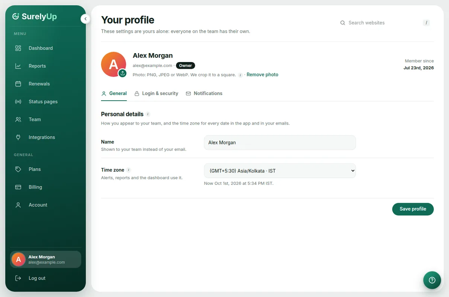The width and height of the screenshot is (449, 297).
Task: Click the Your profile heading
Action: click(x=128, y=20)
